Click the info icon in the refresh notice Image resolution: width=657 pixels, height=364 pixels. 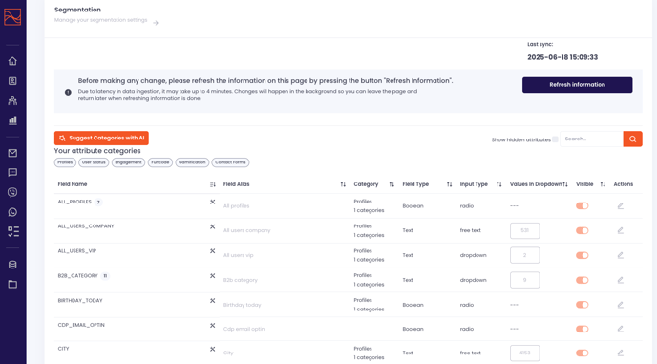pyautogui.click(x=68, y=93)
